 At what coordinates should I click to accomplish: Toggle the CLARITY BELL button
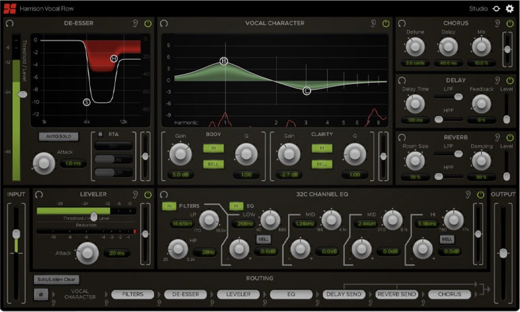[322, 164]
